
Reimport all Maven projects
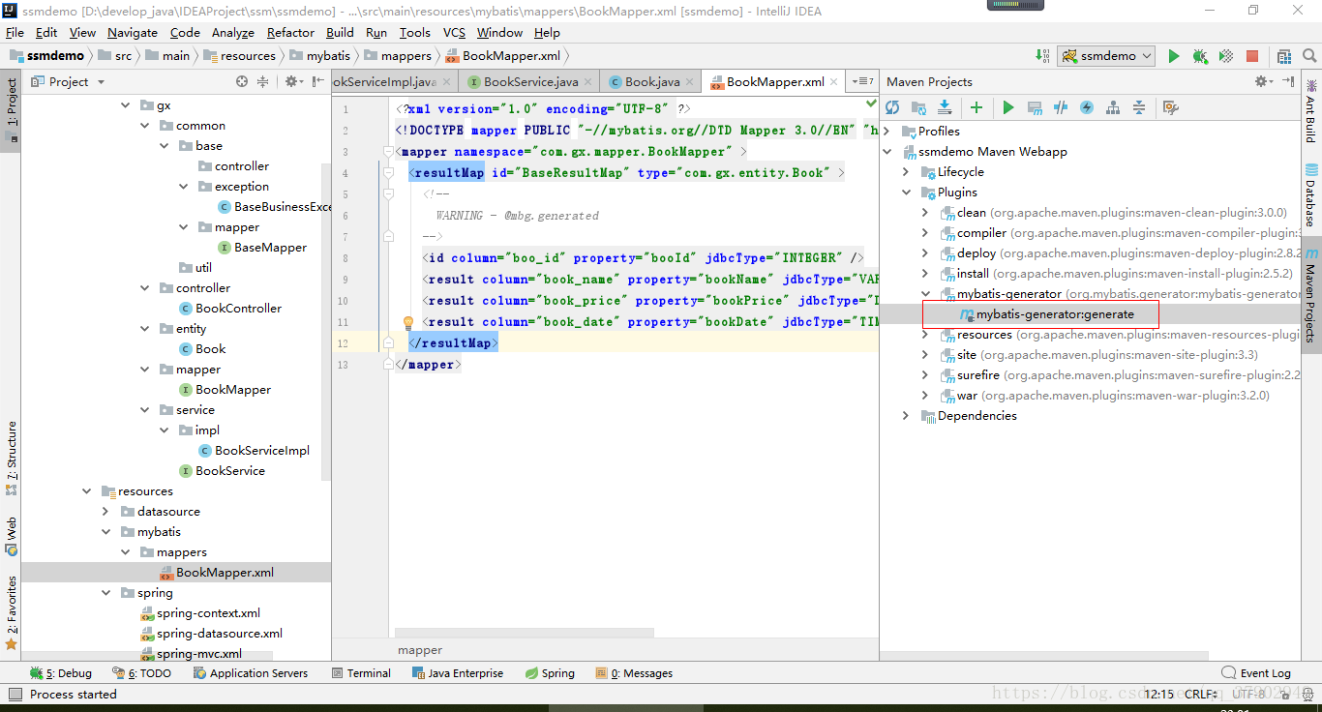[892, 107]
